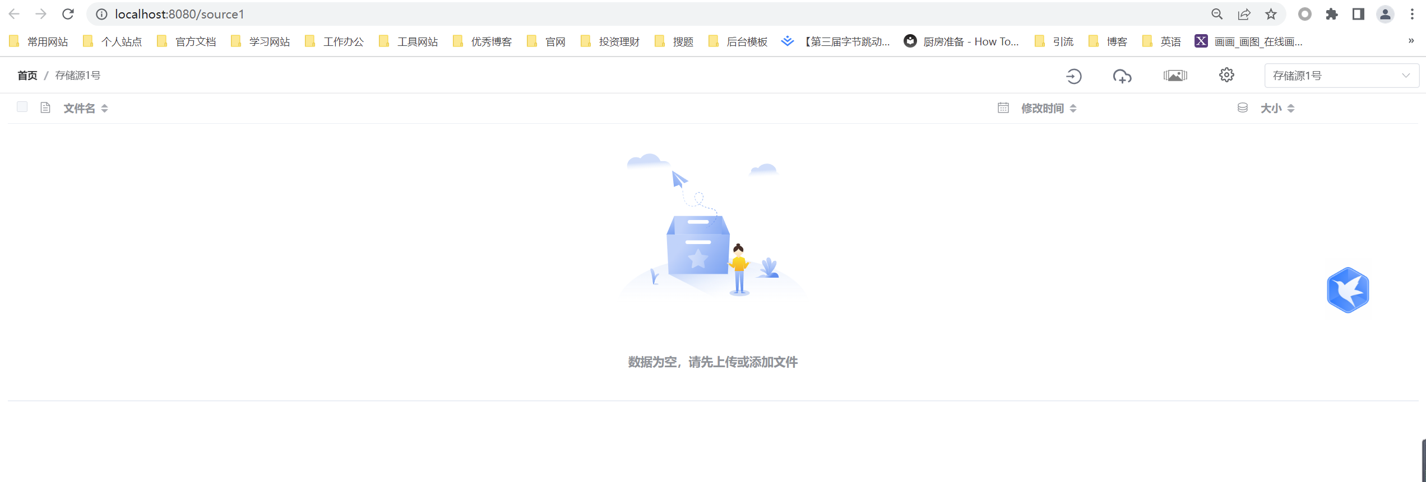Click the site info icon in address bar

click(101, 14)
